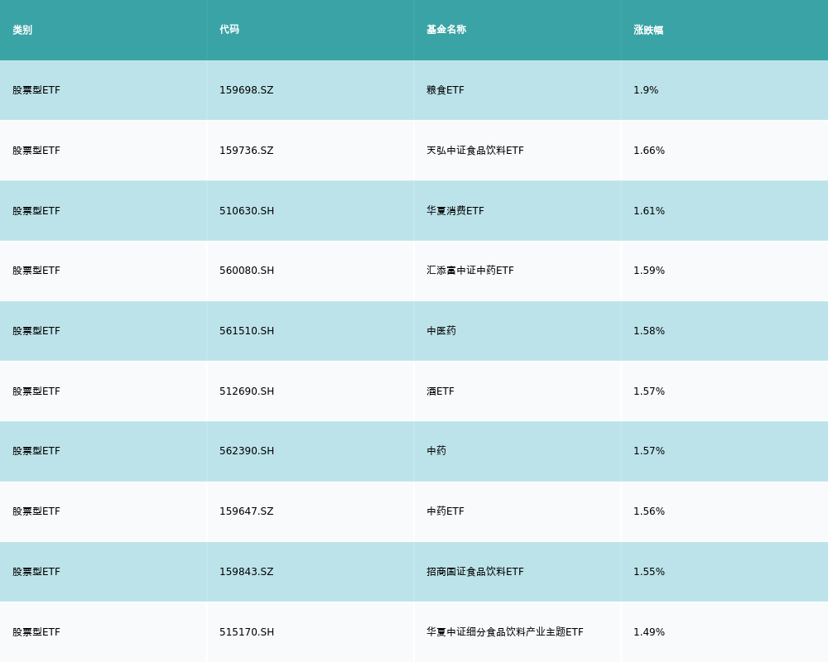Select code 560080.SH
Screen dimensions: 828x662
(247, 271)
